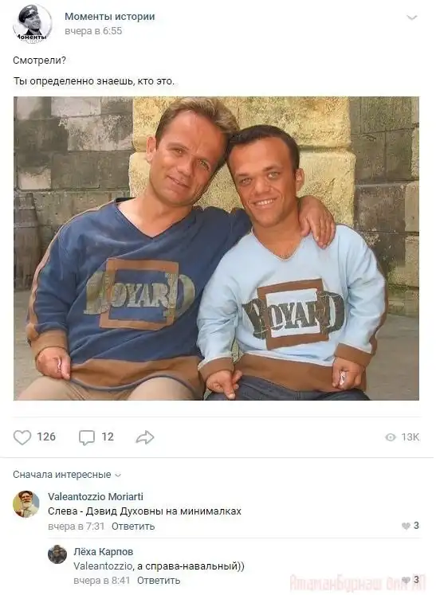The height and width of the screenshot is (595, 436).
Task: Open Valeantozzio Moriarti name link
Action: (96, 497)
